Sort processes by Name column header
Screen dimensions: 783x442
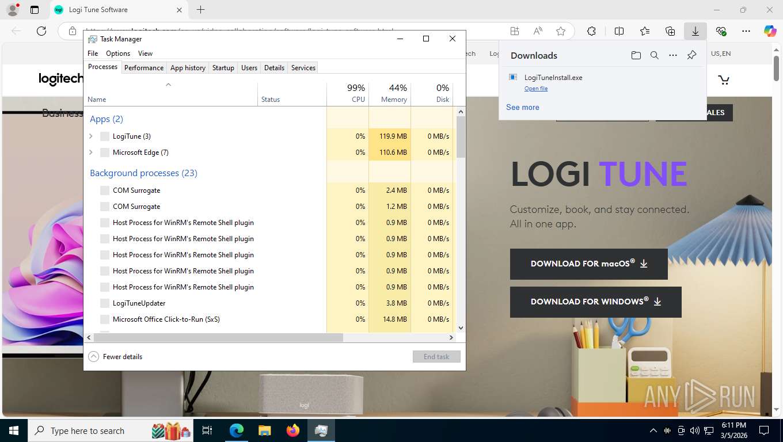point(171,94)
